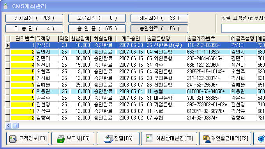Click the 회원상태 column header
This screenshot has width=265, height=149.
pos(103,39)
